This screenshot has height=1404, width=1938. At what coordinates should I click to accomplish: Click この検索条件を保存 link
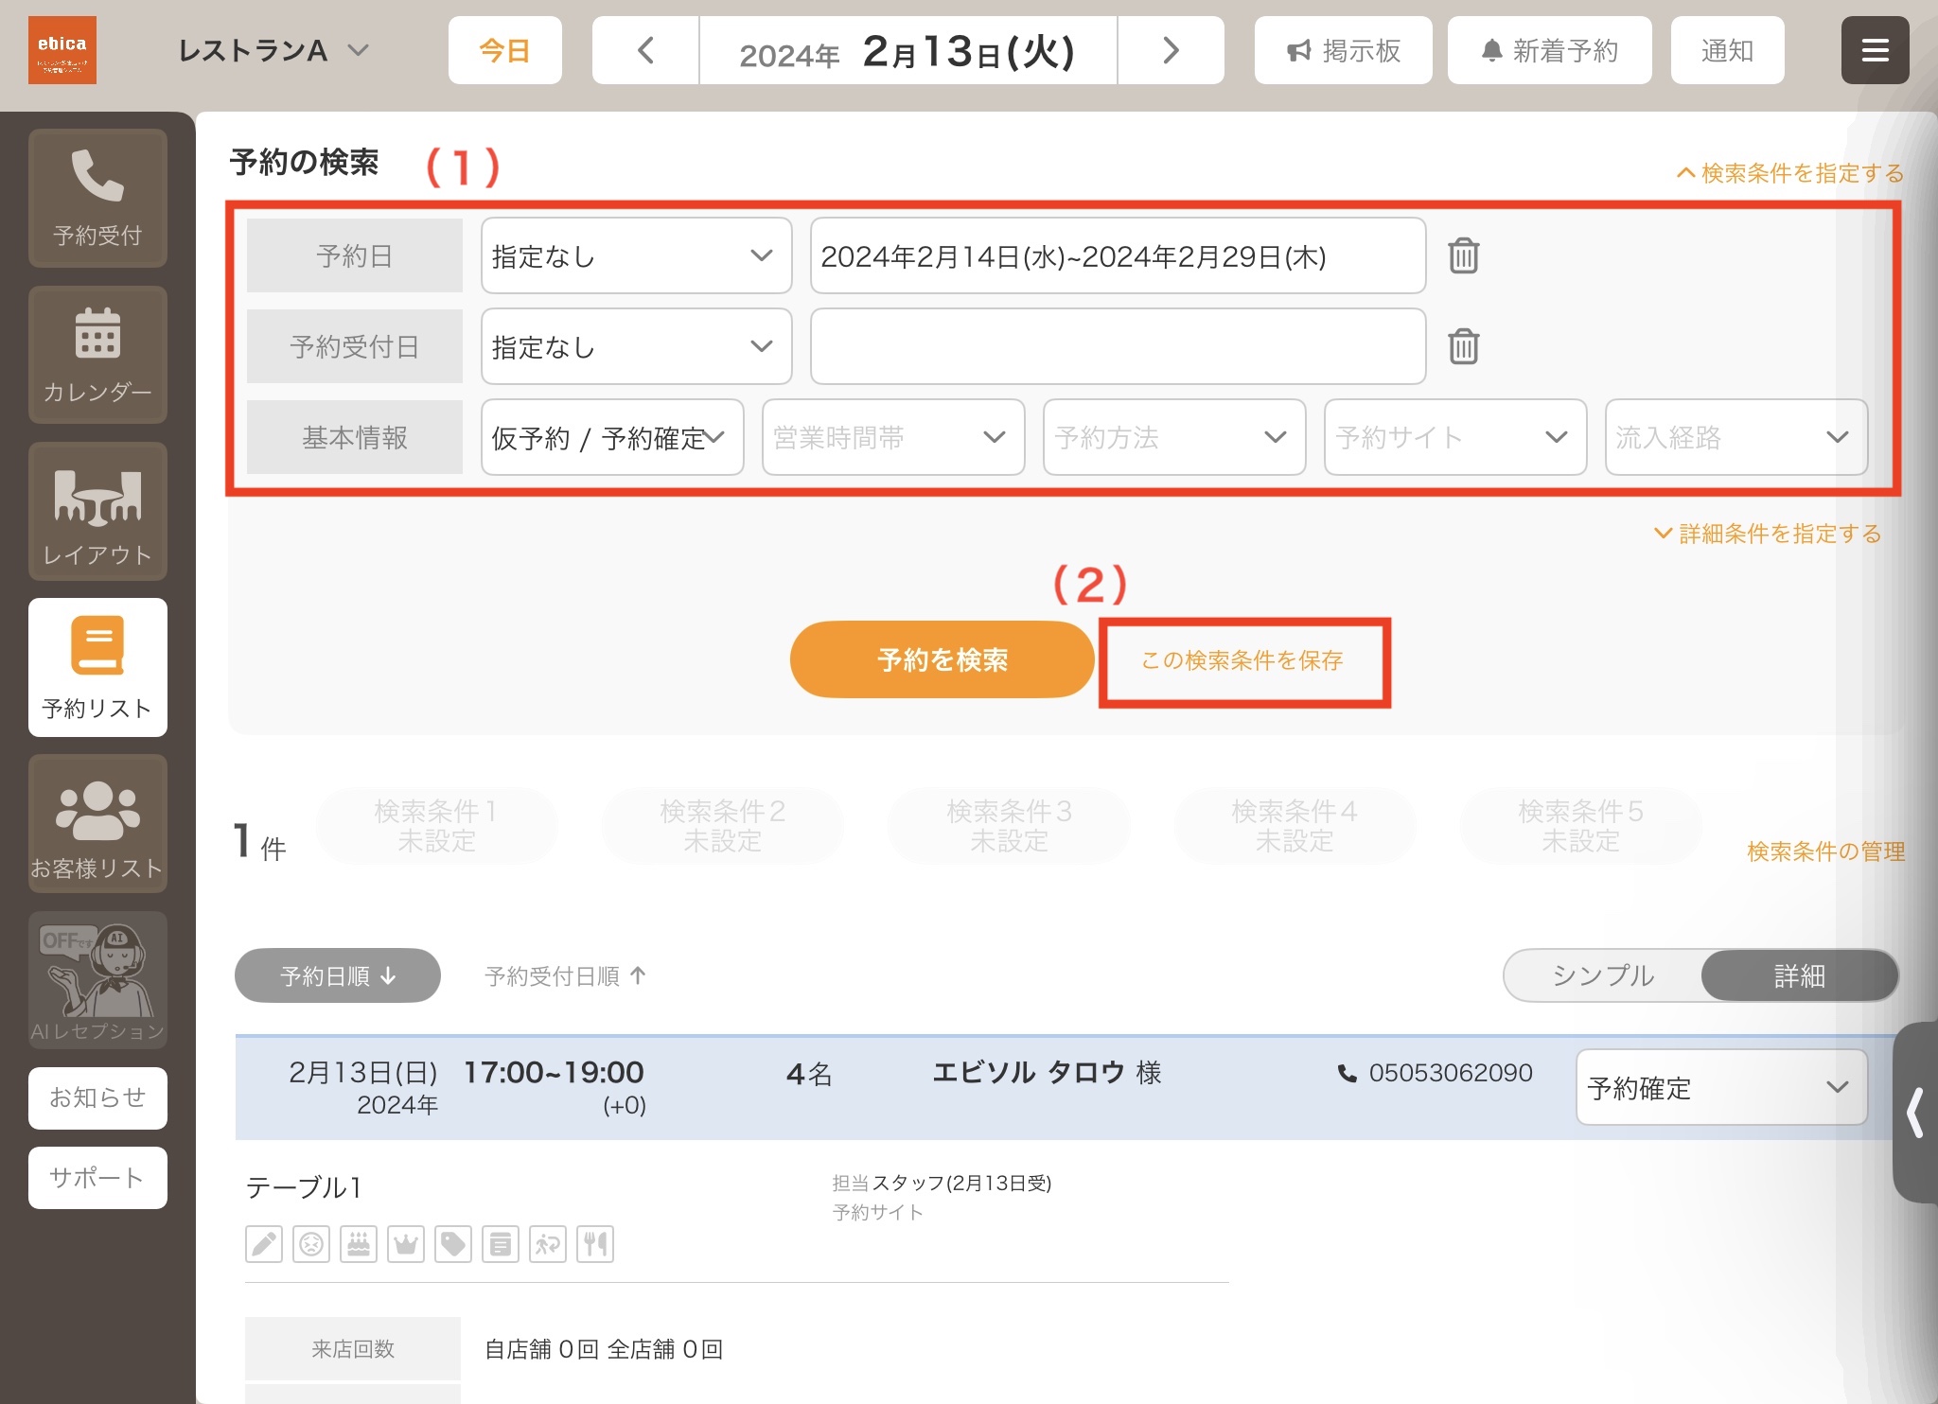(1242, 660)
